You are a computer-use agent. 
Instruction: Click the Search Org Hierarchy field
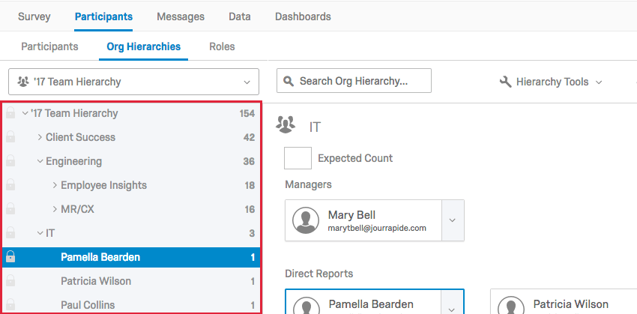point(360,81)
